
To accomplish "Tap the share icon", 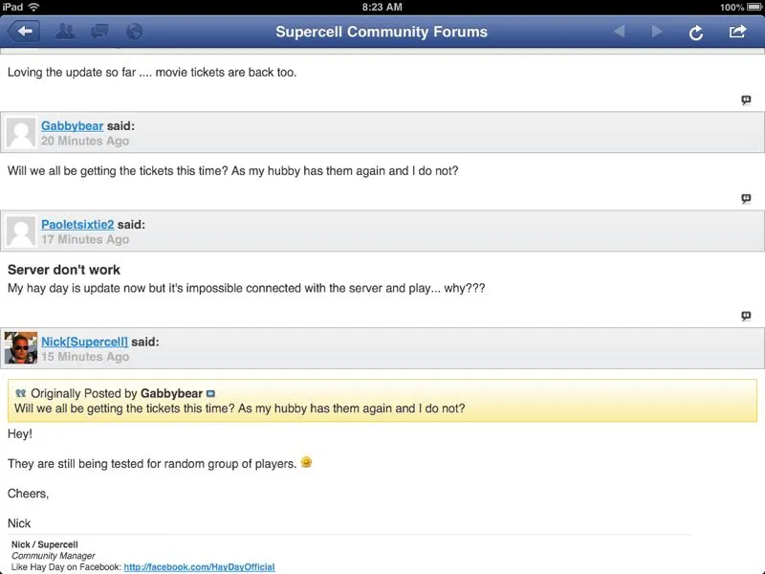I will 737,32.
